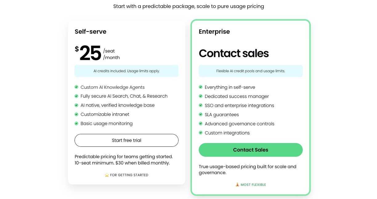This screenshot has width=377, height=199.
Task: Click the Self-serve plan heading
Action: tap(91, 31)
